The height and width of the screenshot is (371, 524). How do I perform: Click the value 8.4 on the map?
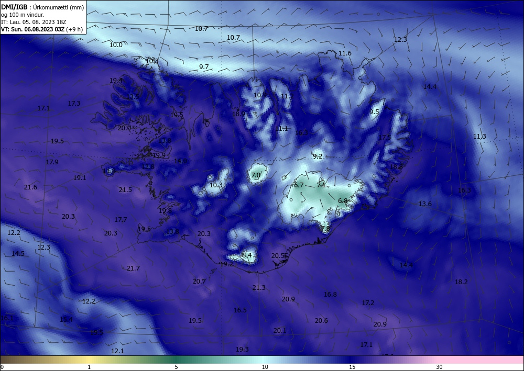(x=247, y=255)
